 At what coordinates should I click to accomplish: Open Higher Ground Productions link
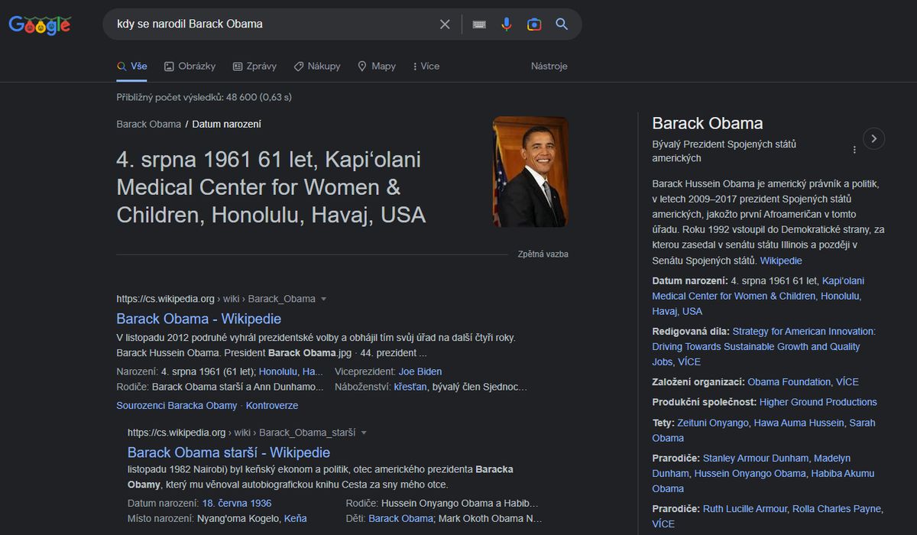tap(818, 402)
